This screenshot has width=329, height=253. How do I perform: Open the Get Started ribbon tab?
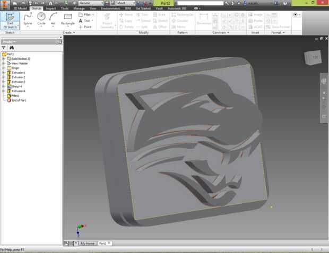(143, 8)
